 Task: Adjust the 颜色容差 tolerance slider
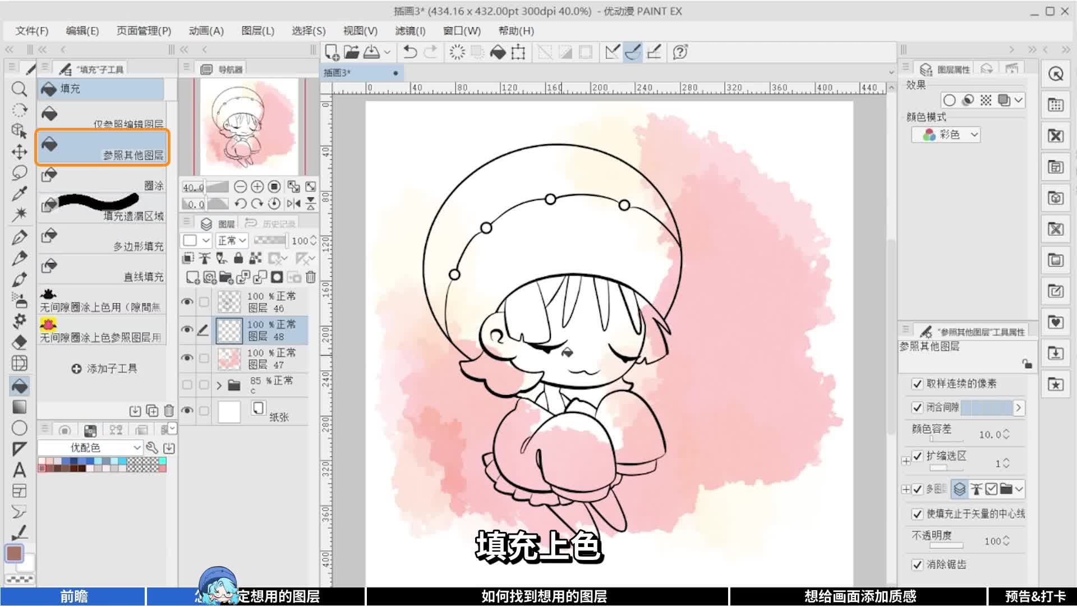click(946, 439)
